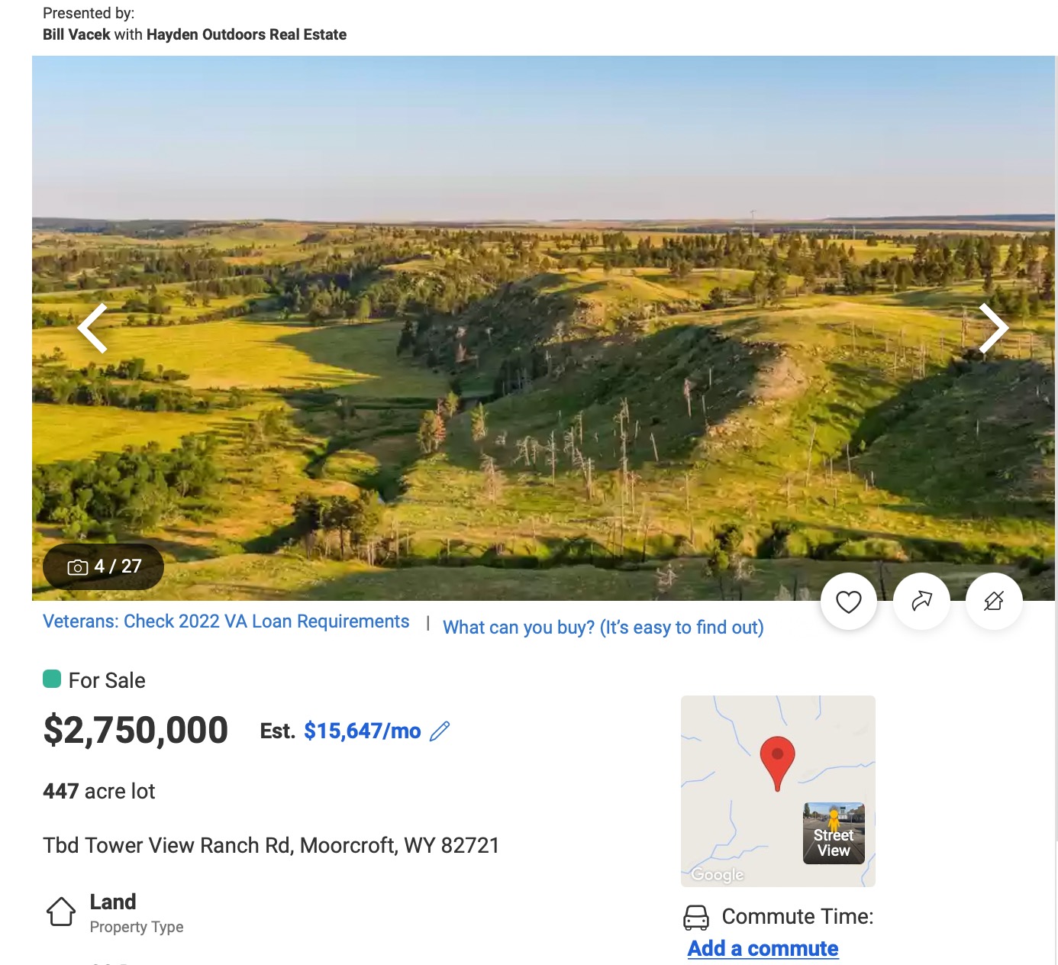1058x965 pixels.
Task: Click the share listing arrow icon
Action: (921, 602)
